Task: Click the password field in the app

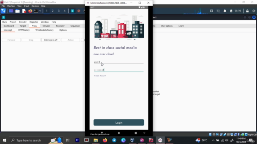Action: (119, 70)
